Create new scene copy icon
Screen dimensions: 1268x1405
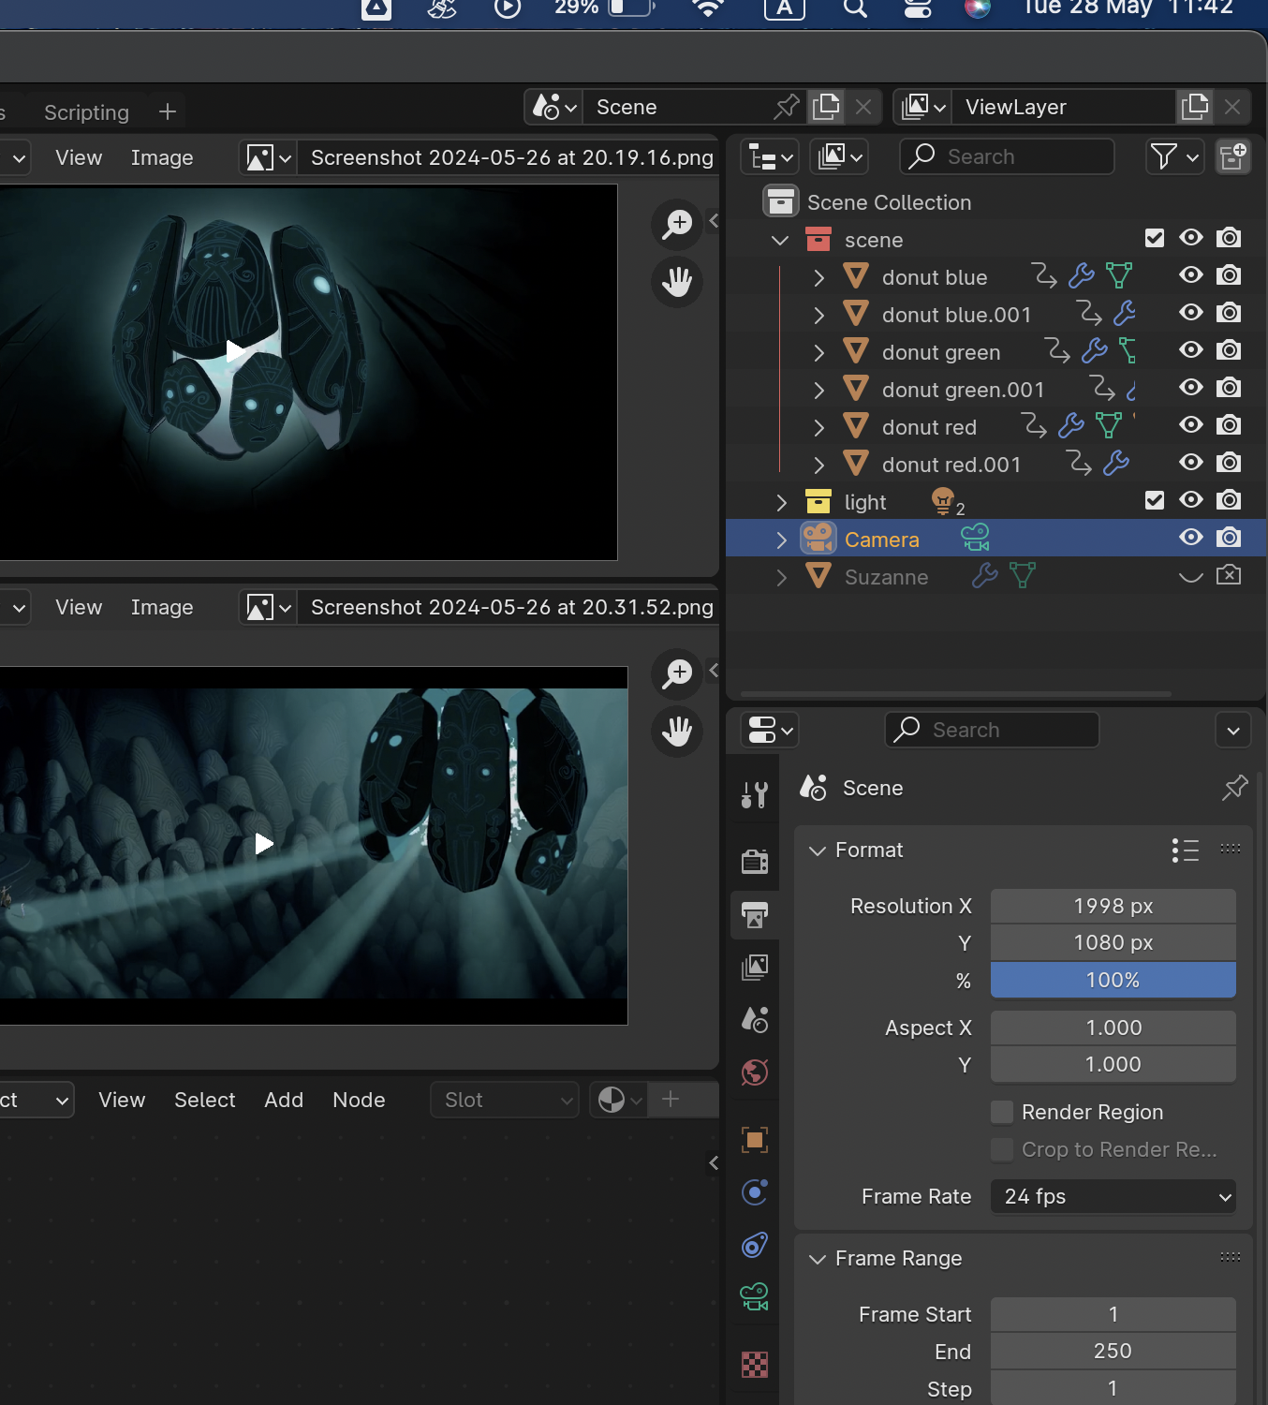(826, 107)
